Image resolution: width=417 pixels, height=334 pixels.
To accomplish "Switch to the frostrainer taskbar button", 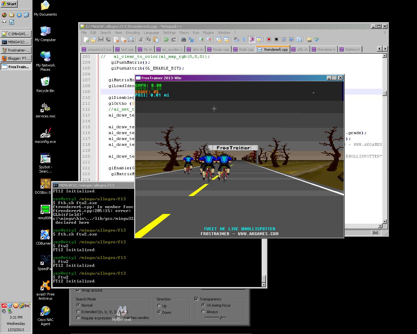I will click(x=16, y=50).
